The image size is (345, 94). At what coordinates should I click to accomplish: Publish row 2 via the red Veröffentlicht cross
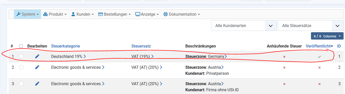click(319, 67)
